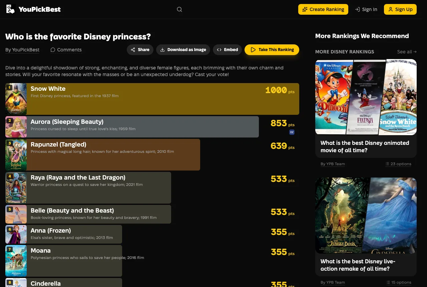Open the best Disney animated movie collage image
The width and height of the screenshot is (427, 287).
point(366,97)
